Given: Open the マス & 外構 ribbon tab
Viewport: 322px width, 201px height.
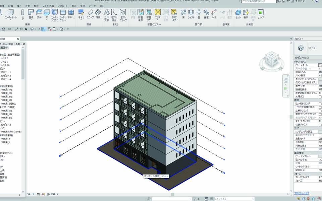Looking at the screenshot, I should tap(48, 6).
